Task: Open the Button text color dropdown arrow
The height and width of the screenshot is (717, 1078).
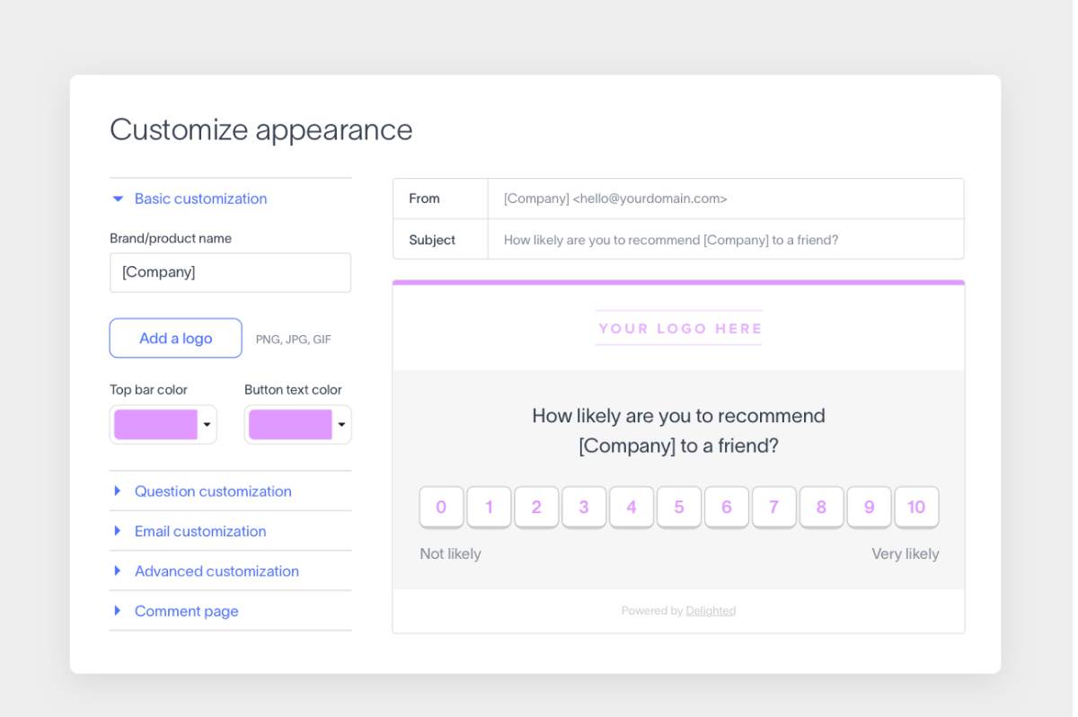Action: 341,425
